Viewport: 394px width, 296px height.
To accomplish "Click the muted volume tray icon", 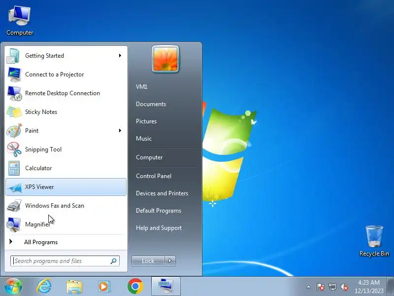I will 344,287.
